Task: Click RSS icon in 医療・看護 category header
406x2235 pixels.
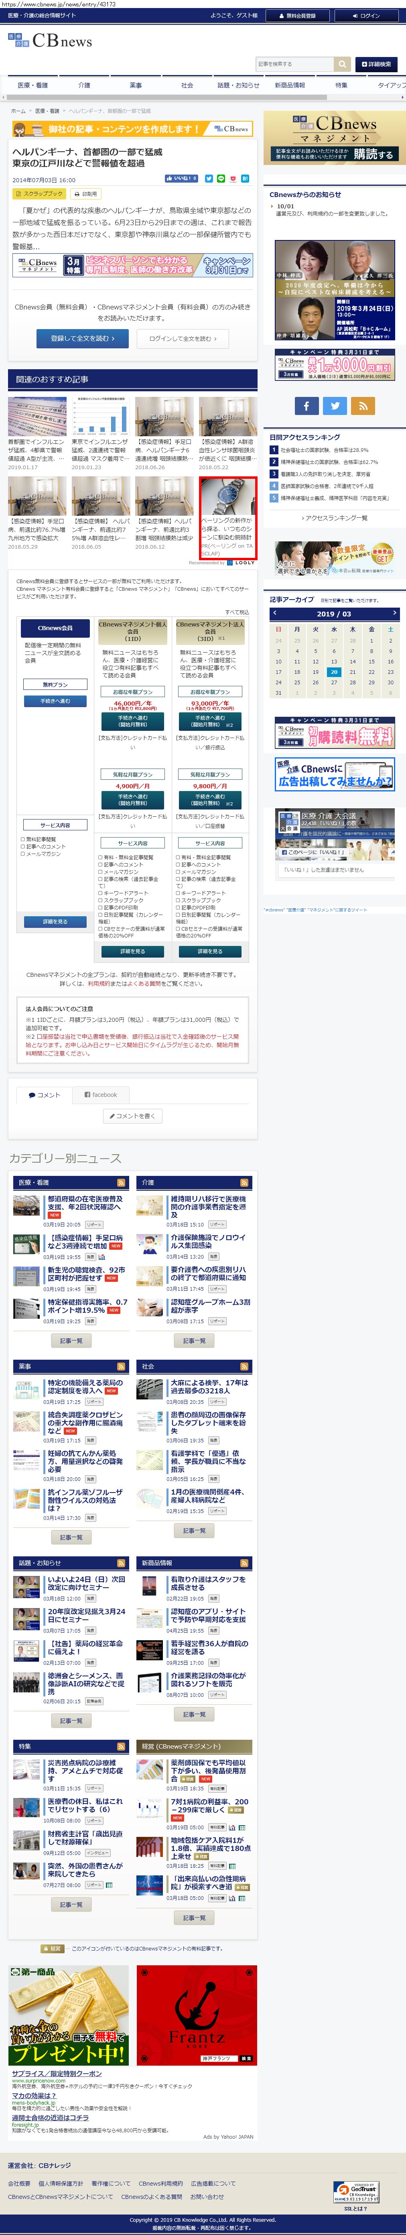Action: (122, 1183)
